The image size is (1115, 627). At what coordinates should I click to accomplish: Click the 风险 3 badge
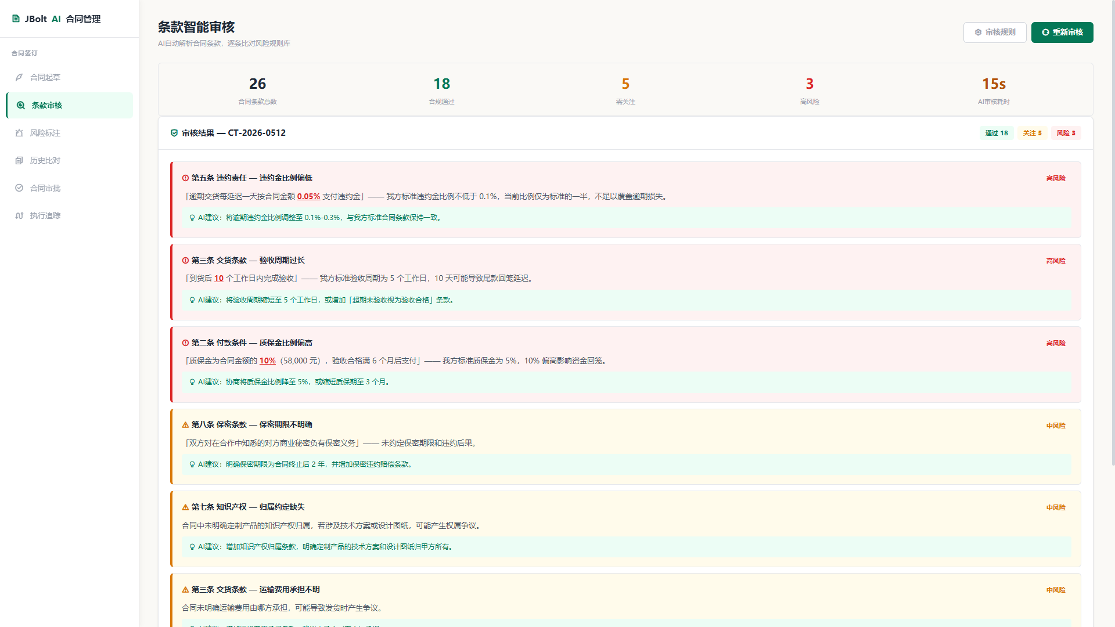pyautogui.click(x=1066, y=133)
